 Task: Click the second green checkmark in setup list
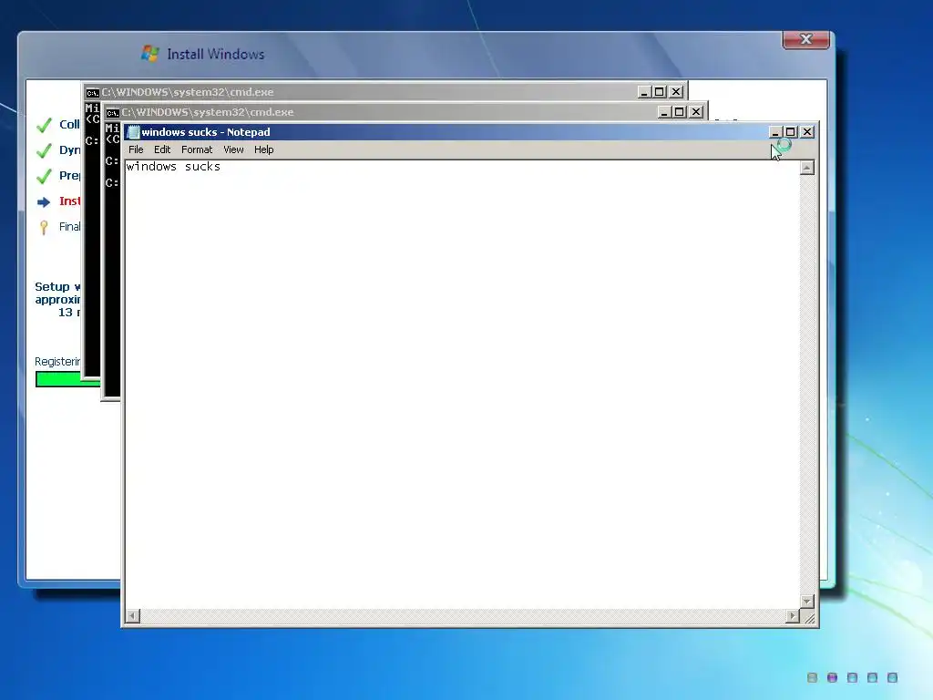44,150
